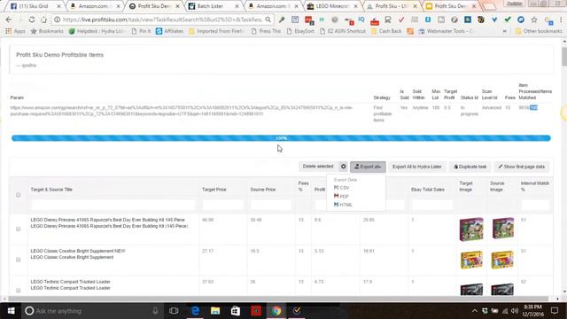Click the search magnifier in the address bar
Viewport: 567px width, 319px height.
(268, 19)
